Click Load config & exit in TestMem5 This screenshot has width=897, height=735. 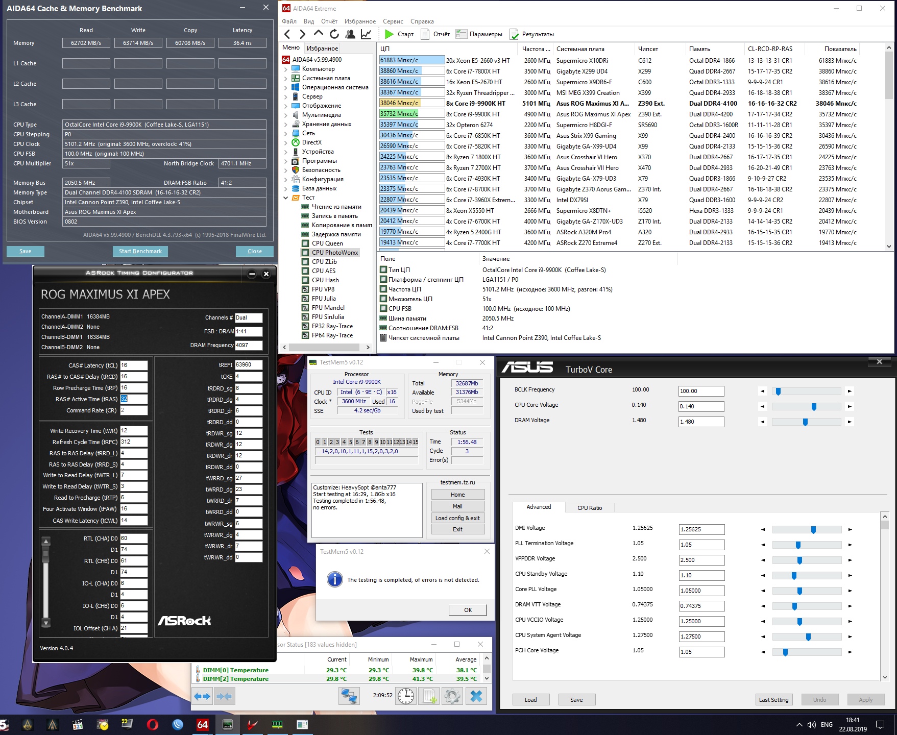[x=457, y=518]
